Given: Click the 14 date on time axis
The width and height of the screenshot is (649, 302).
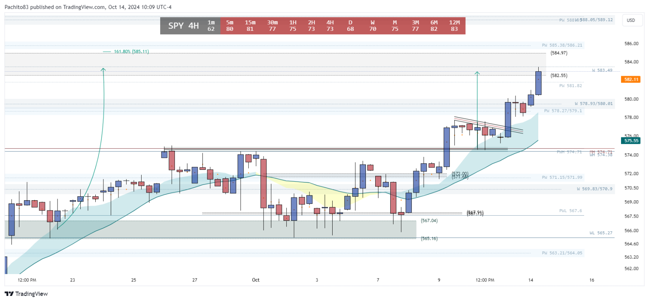Looking at the screenshot, I should pyautogui.click(x=531, y=280).
